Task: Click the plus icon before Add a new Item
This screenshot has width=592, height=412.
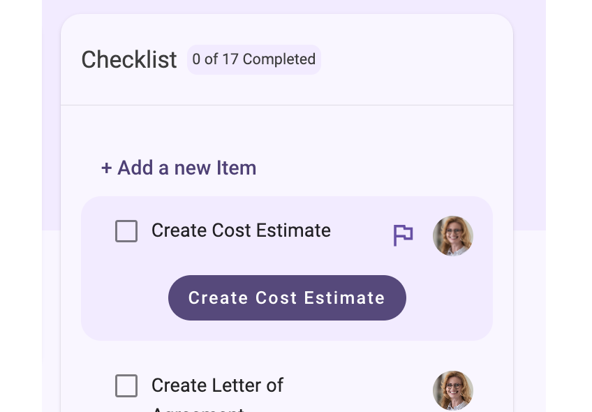Action: [106, 168]
